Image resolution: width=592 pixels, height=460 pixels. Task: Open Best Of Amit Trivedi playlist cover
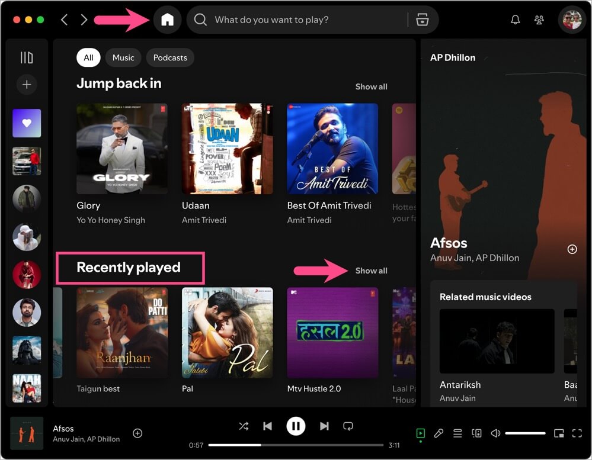click(332, 149)
